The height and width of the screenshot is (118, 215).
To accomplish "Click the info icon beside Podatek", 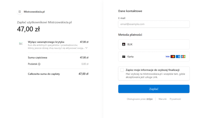I will [x=39, y=64].
